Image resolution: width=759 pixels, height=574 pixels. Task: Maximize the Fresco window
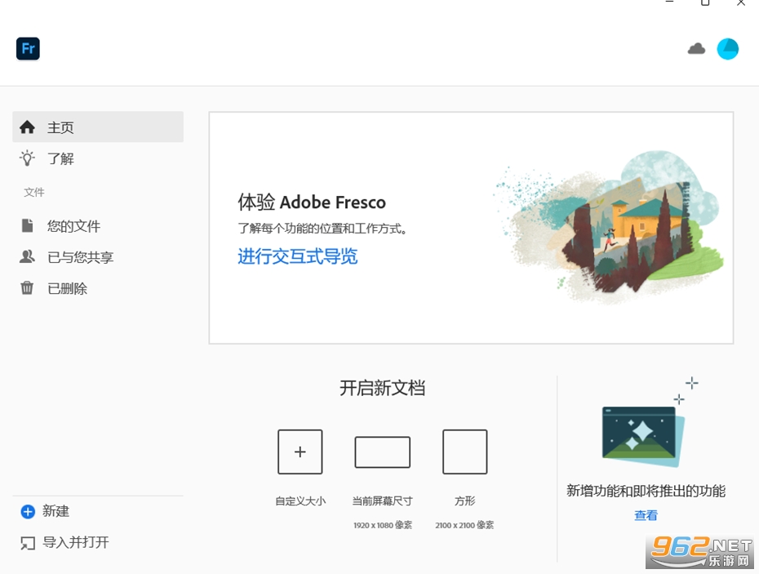click(705, 2)
